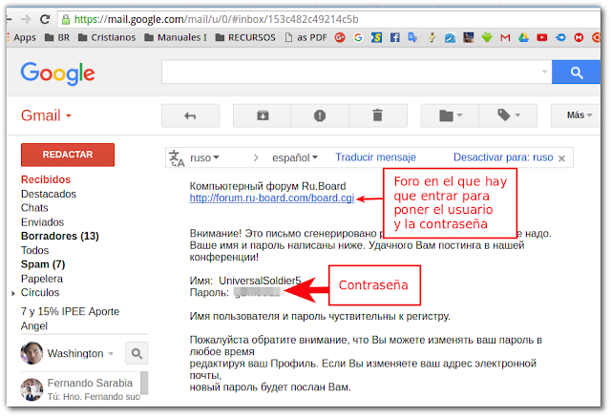Click the Google logo
611x417 pixels.
pyautogui.click(x=57, y=73)
